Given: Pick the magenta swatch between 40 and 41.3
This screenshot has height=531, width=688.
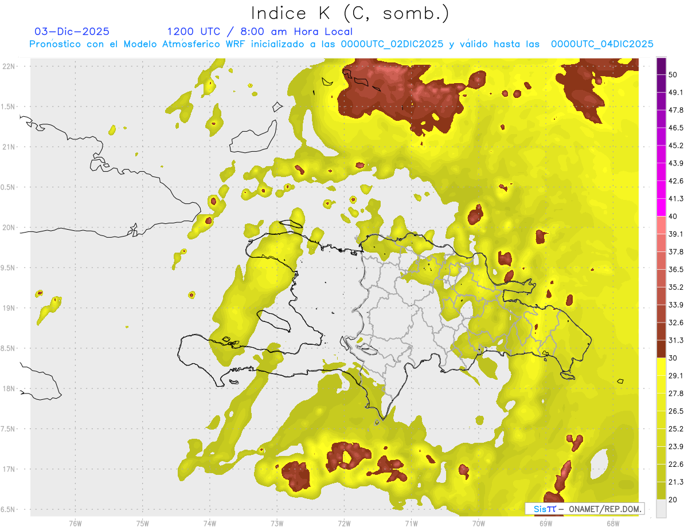Looking at the screenshot, I should pyautogui.click(x=661, y=207).
